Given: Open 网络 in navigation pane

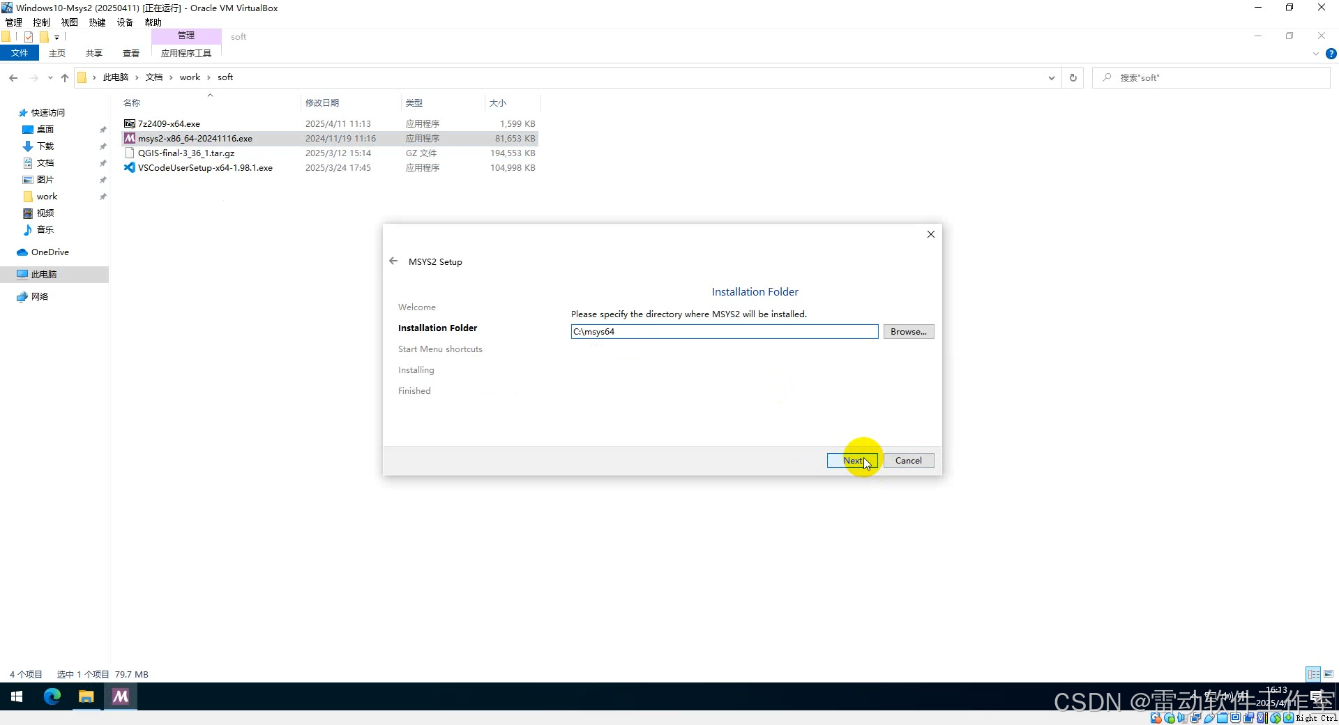Looking at the screenshot, I should pyautogui.click(x=40, y=297).
